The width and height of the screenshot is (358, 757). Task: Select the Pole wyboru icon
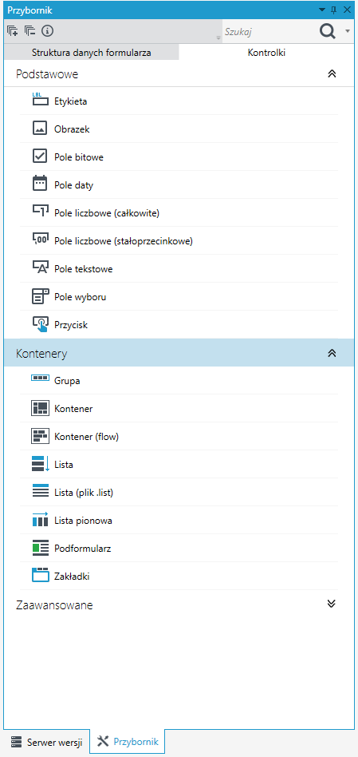[41, 296]
